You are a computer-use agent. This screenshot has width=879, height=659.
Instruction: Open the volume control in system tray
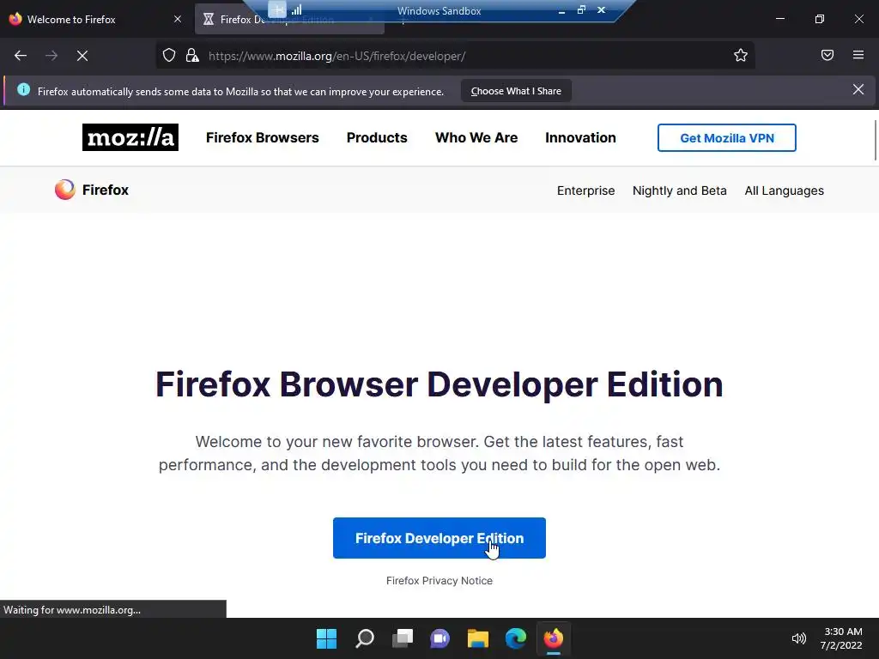(x=798, y=638)
